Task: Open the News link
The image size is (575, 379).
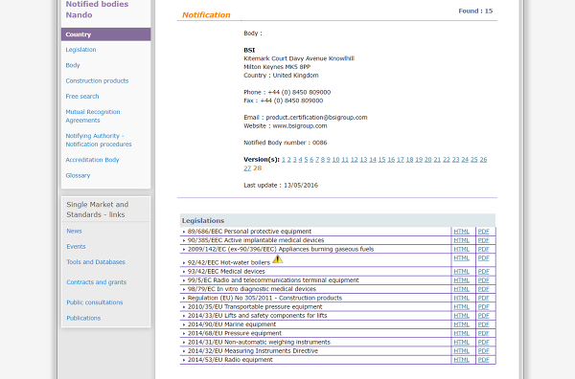Action: [x=74, y=231]
